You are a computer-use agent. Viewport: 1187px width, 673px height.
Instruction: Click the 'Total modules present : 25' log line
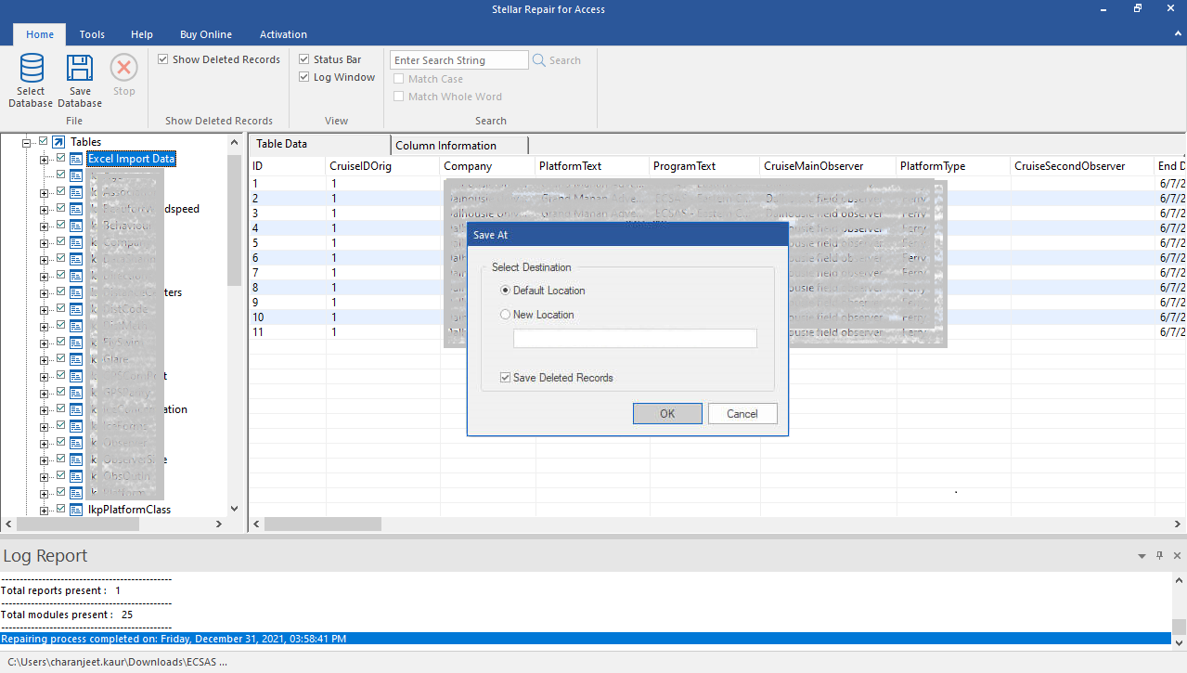67,615
